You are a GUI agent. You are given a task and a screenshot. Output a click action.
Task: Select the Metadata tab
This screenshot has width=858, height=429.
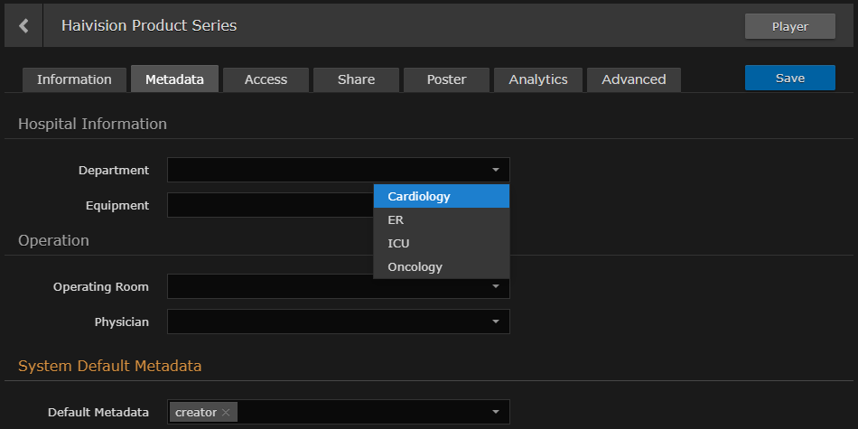tap(174, 79)
